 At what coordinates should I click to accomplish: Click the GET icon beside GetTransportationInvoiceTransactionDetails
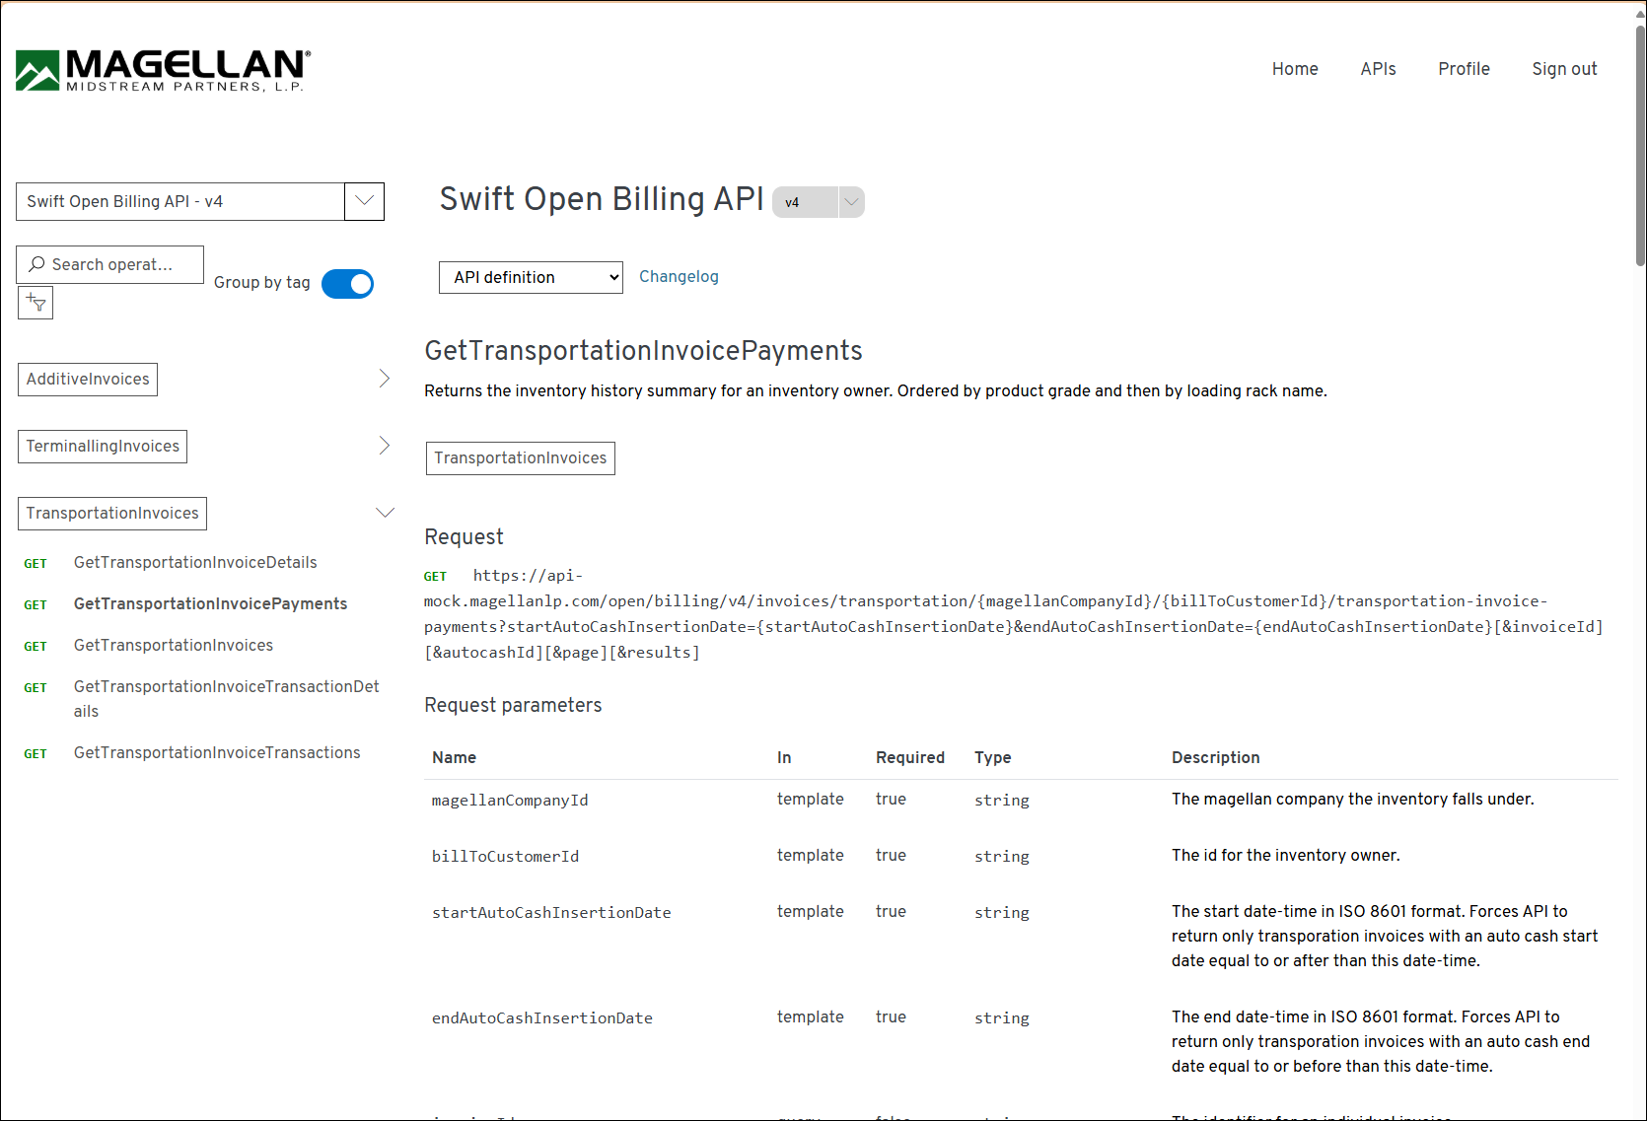tap(36, 687)
